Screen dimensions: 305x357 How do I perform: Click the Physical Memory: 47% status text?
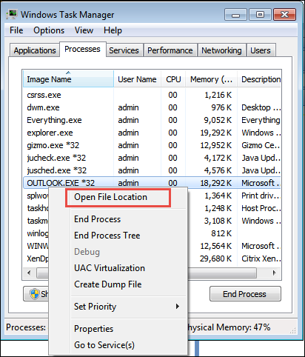[229, 327]
